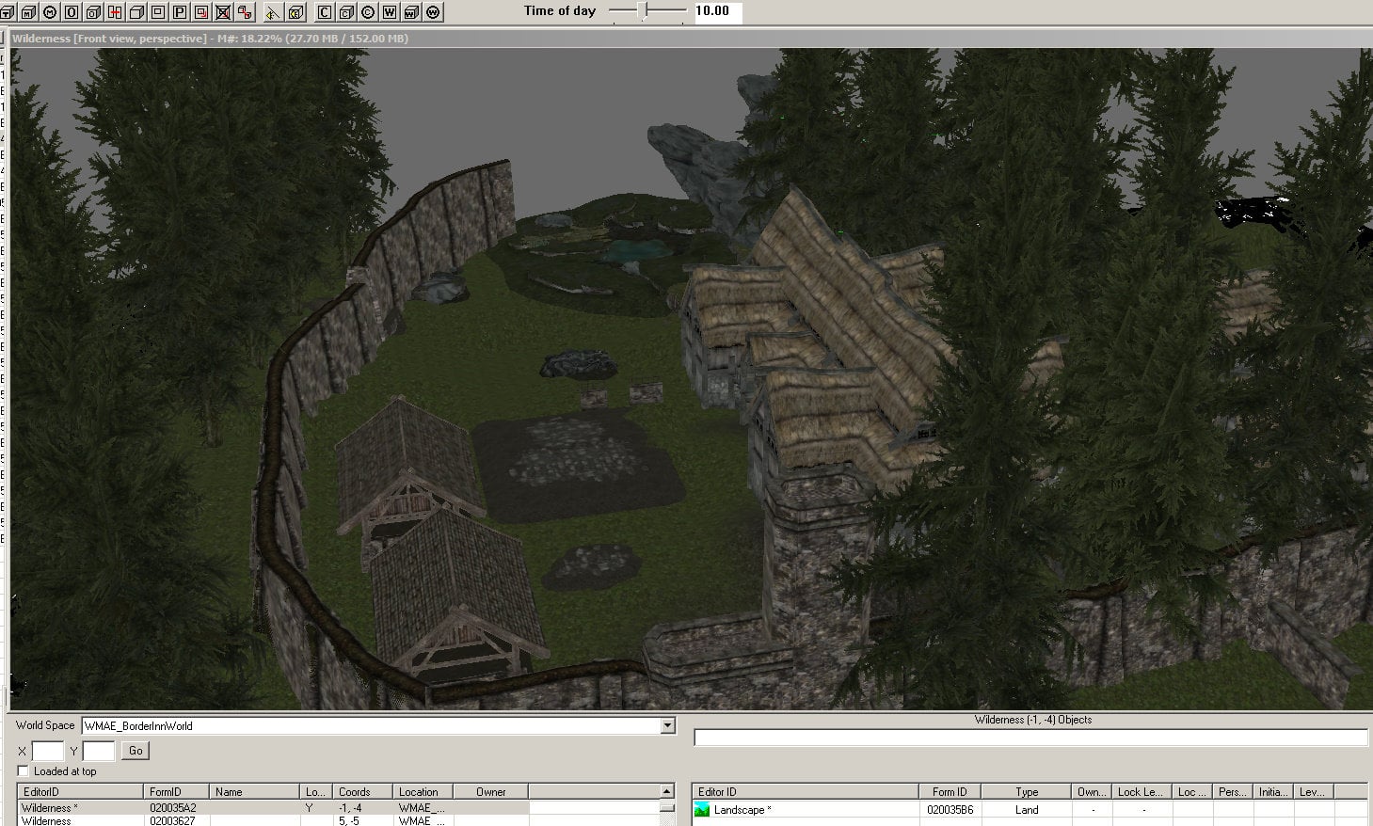Sort cell list by Location column

coord(423,792)
